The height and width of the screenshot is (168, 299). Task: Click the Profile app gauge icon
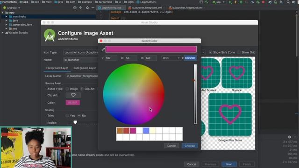[x=252, y=2]
